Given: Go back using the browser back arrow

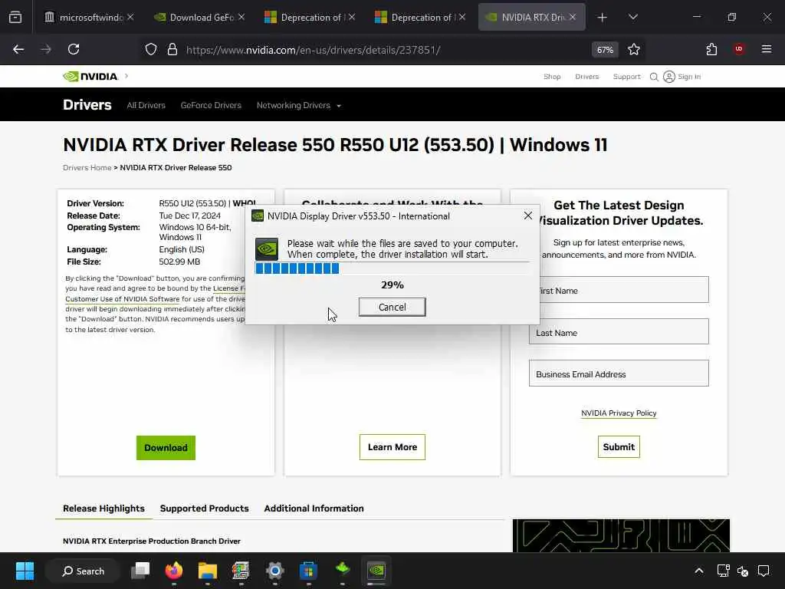Looking at the screenshot, I should tap(18, 49).
